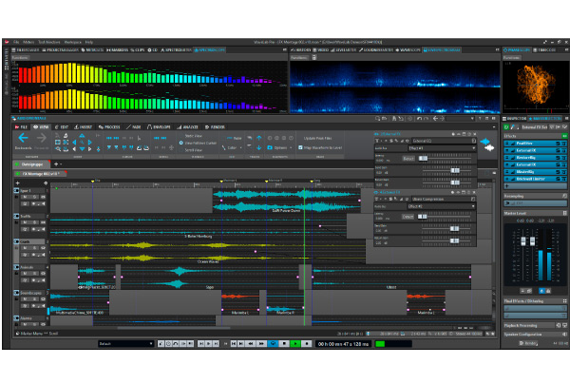The image size is (570, 384).
Task: Select the Static View radio option
Action: [x=194, y=136]
